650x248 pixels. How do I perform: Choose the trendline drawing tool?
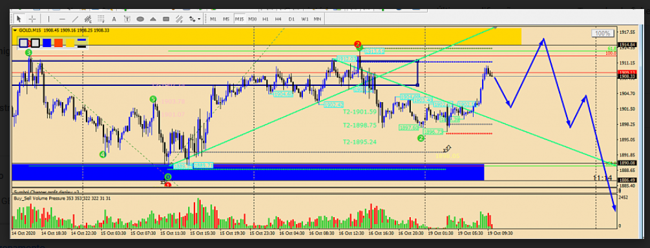[75, 19]
